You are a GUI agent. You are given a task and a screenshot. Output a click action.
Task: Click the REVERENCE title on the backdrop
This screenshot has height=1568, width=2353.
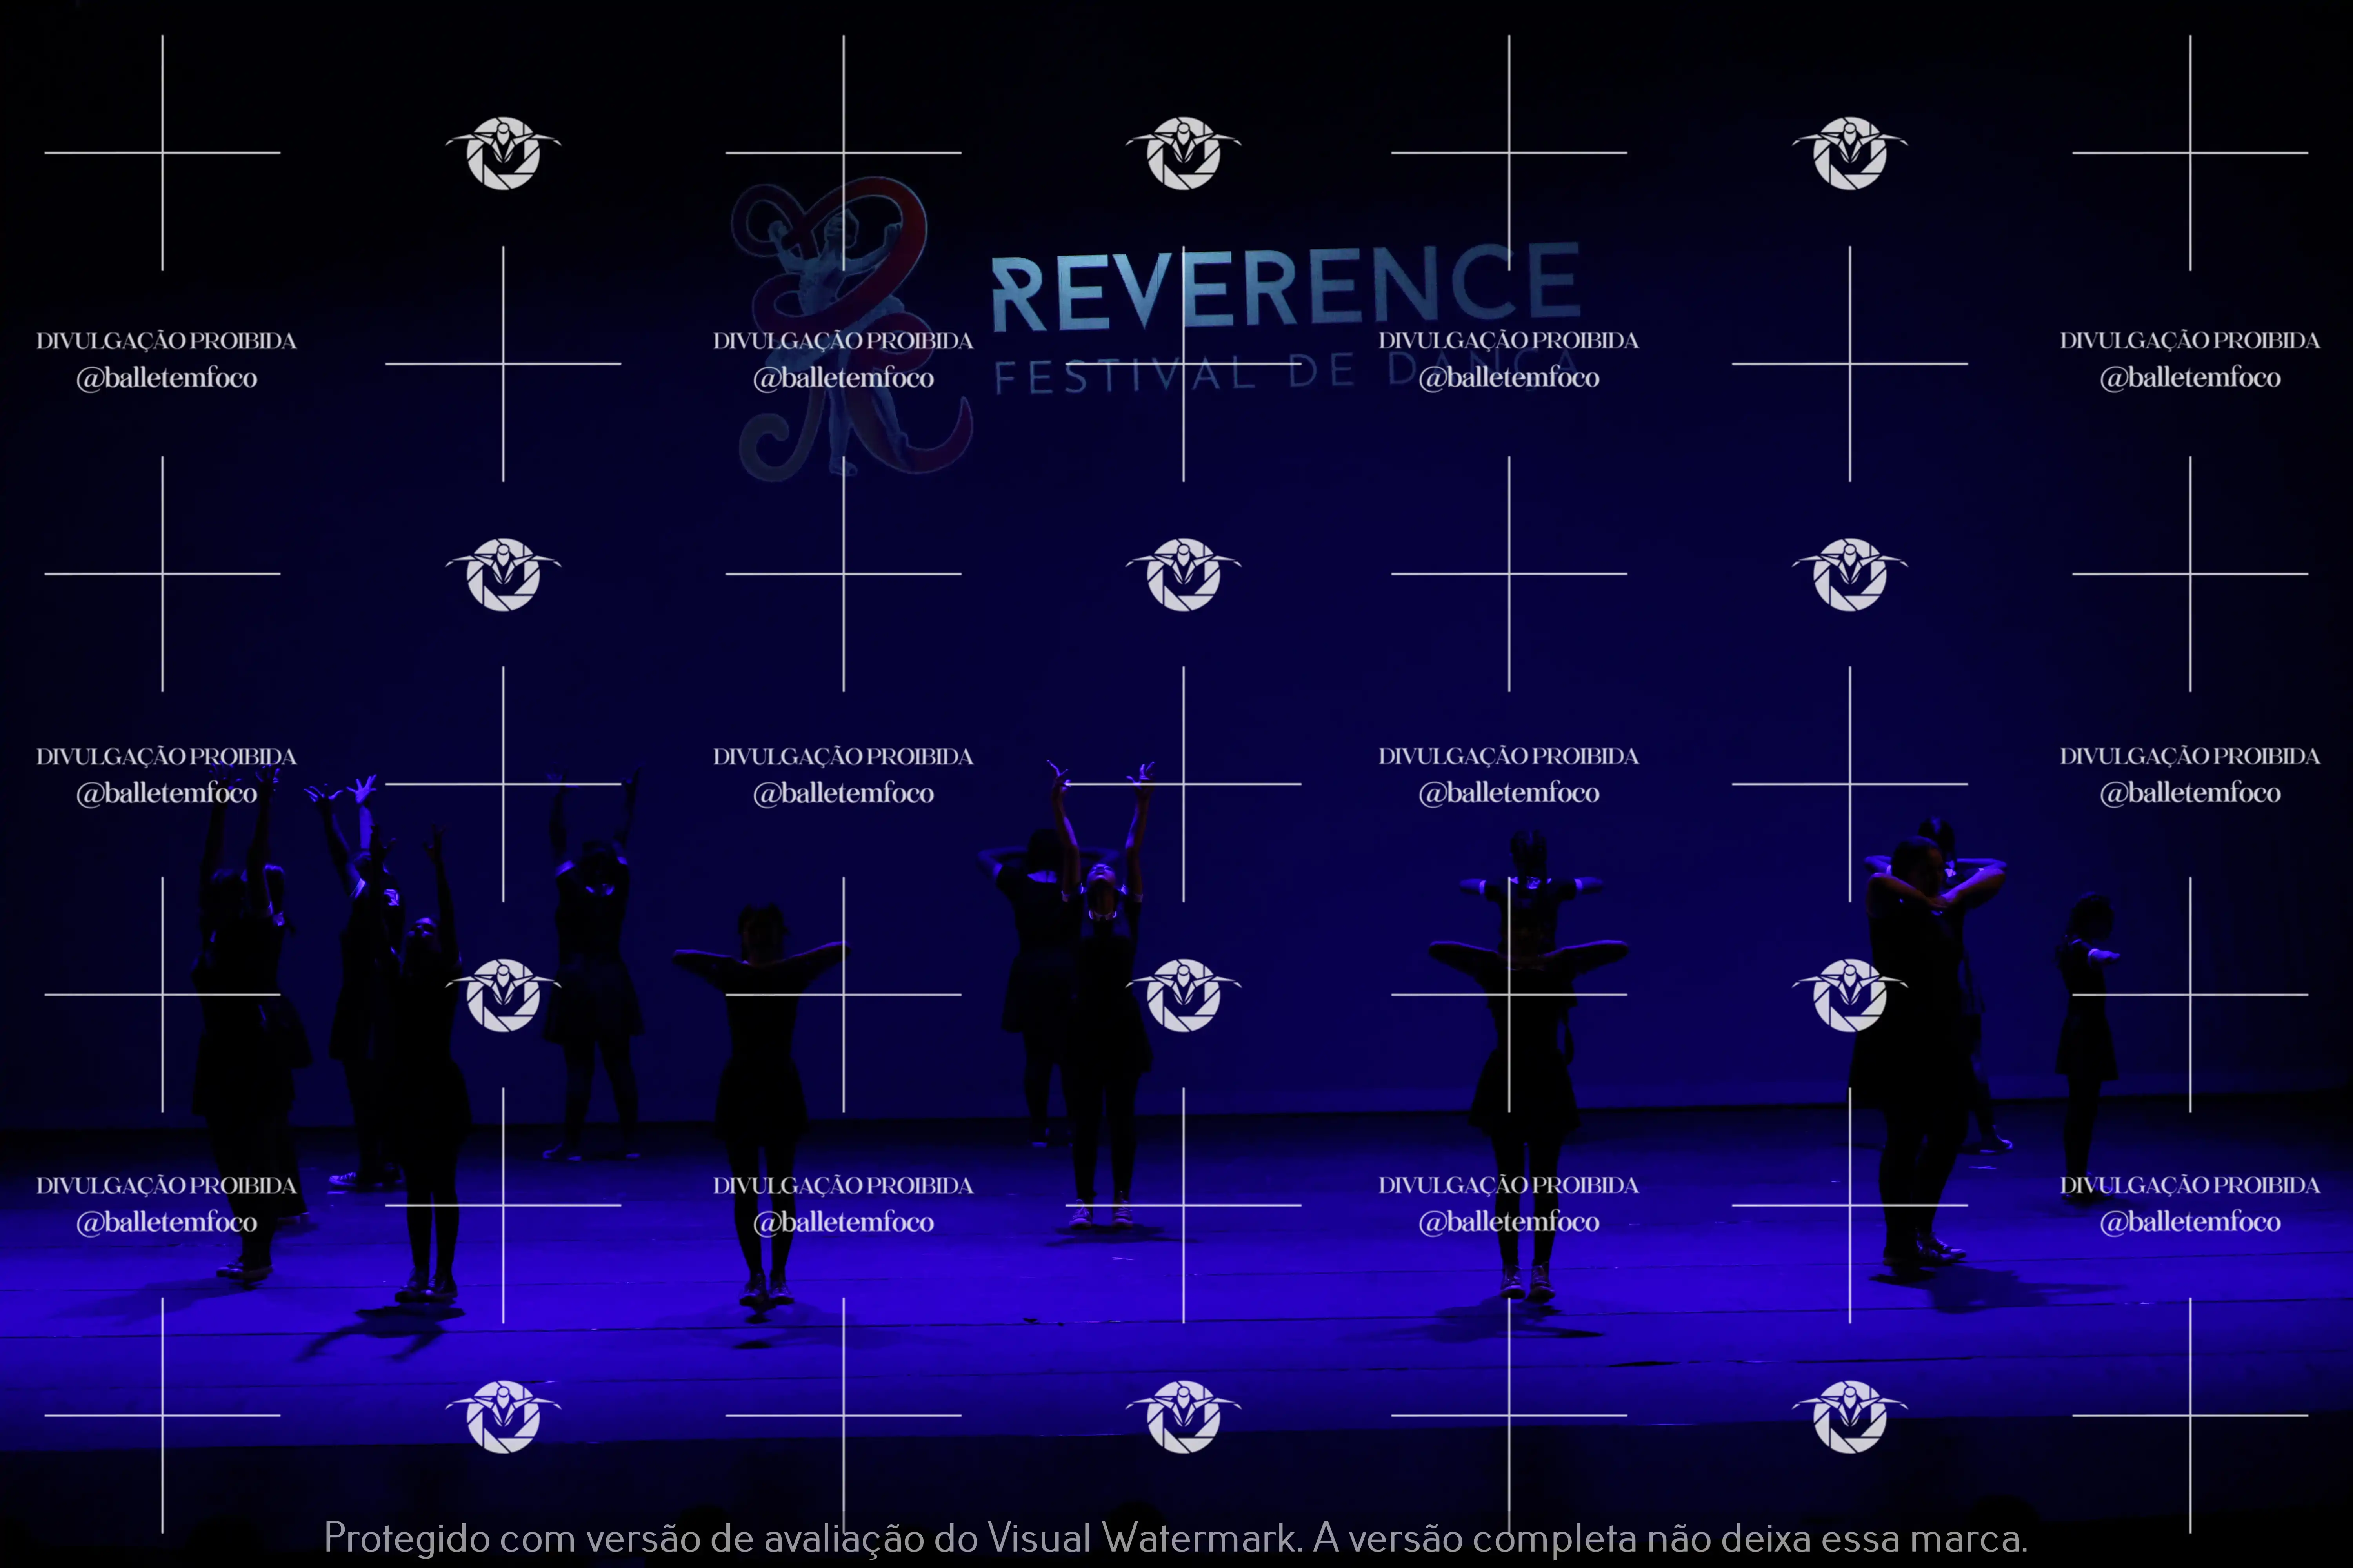point(1287,287)
